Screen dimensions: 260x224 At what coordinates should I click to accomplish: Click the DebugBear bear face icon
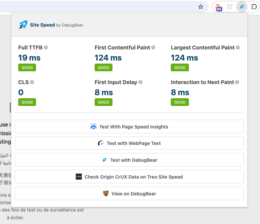pyautogui.click(x=106, y=193)
